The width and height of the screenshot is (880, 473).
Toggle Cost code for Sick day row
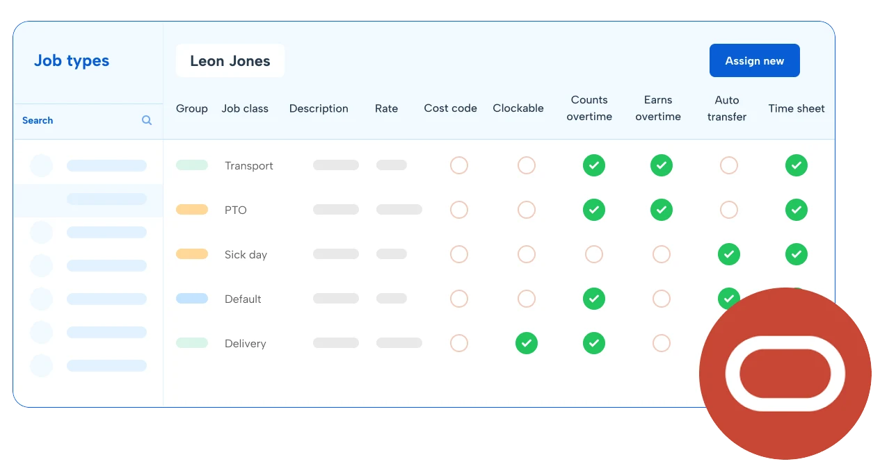click(x=459, y=254)
